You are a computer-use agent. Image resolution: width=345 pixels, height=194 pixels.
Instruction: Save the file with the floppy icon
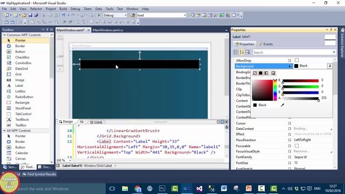coord(30,15)
